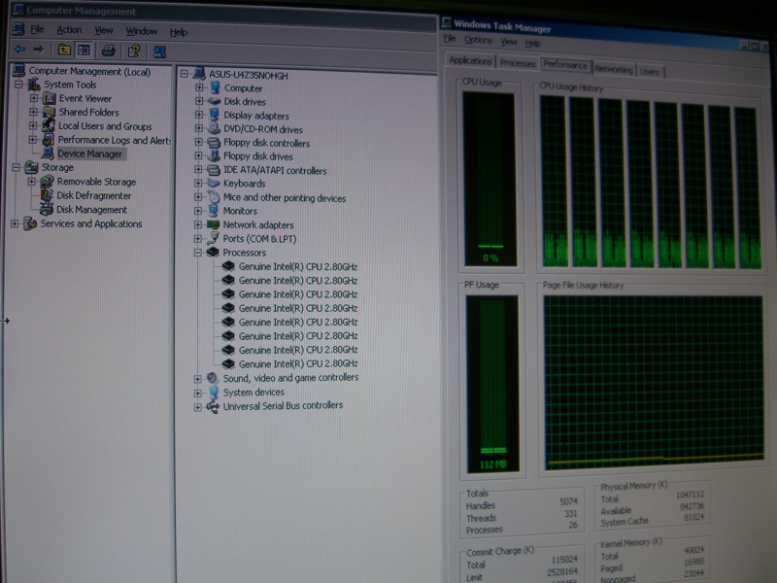Expand the IDE ATA/ATAPI controllers node
This screenshot has width=777, height=583.
[198, 169]
